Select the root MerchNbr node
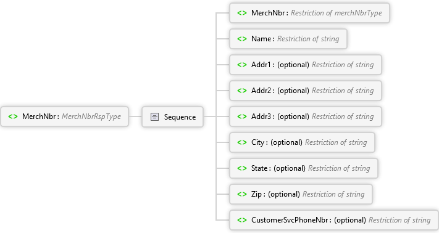 (x=65, y=116)
